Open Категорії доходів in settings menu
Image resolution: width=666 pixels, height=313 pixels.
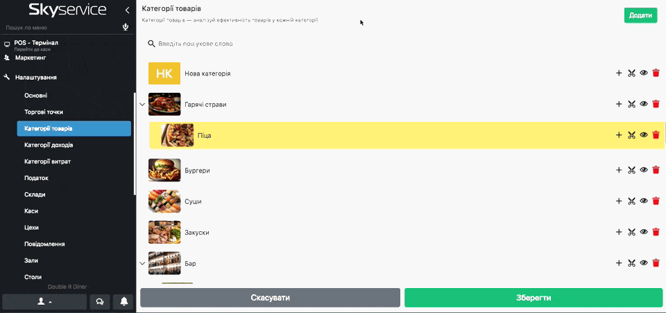pyautogui.click(x=49, y=145)
